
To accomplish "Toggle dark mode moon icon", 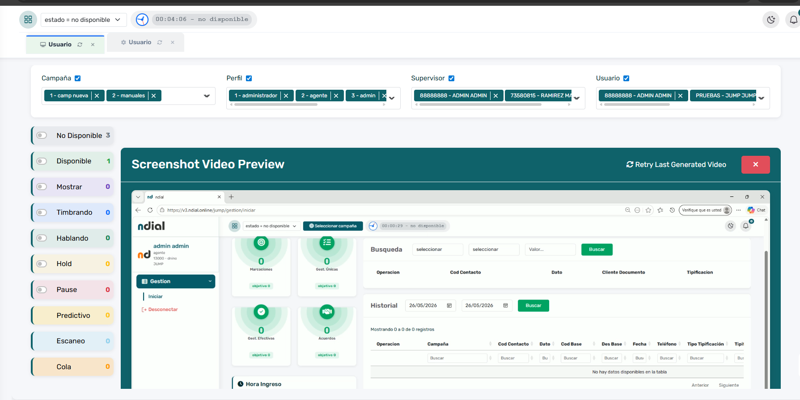I will point(771,20).
